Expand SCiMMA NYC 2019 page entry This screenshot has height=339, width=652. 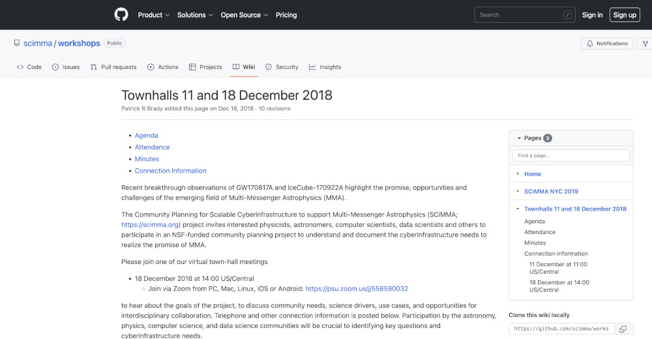point(518,192)
